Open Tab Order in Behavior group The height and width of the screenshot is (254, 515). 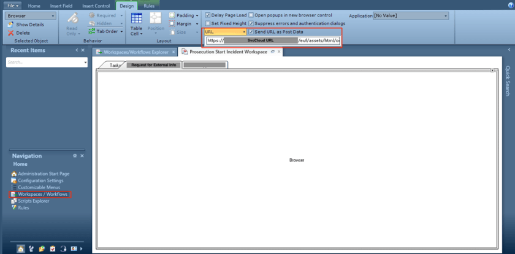click(x=105, y=31)
